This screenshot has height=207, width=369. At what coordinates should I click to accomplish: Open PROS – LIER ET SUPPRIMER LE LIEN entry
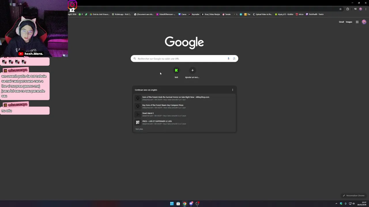pyautogui.click(x=184, y=122)
